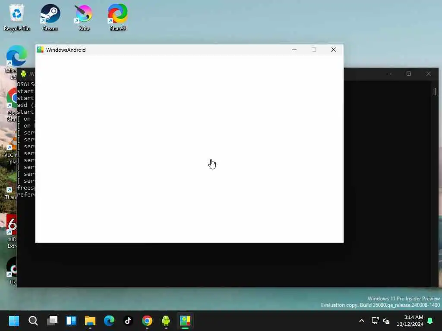Viewport: 442px width, 331px height.
Task: Open the Widgets panel icon on taskbar
Action: [71, 321]
